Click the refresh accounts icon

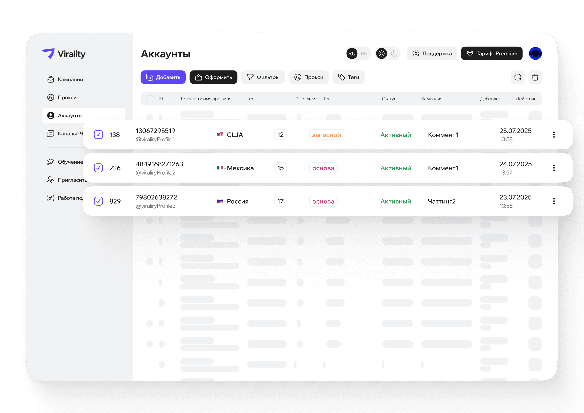(x=517, y=77)
